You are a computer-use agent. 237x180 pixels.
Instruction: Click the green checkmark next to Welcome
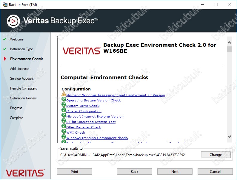point(5,39)
